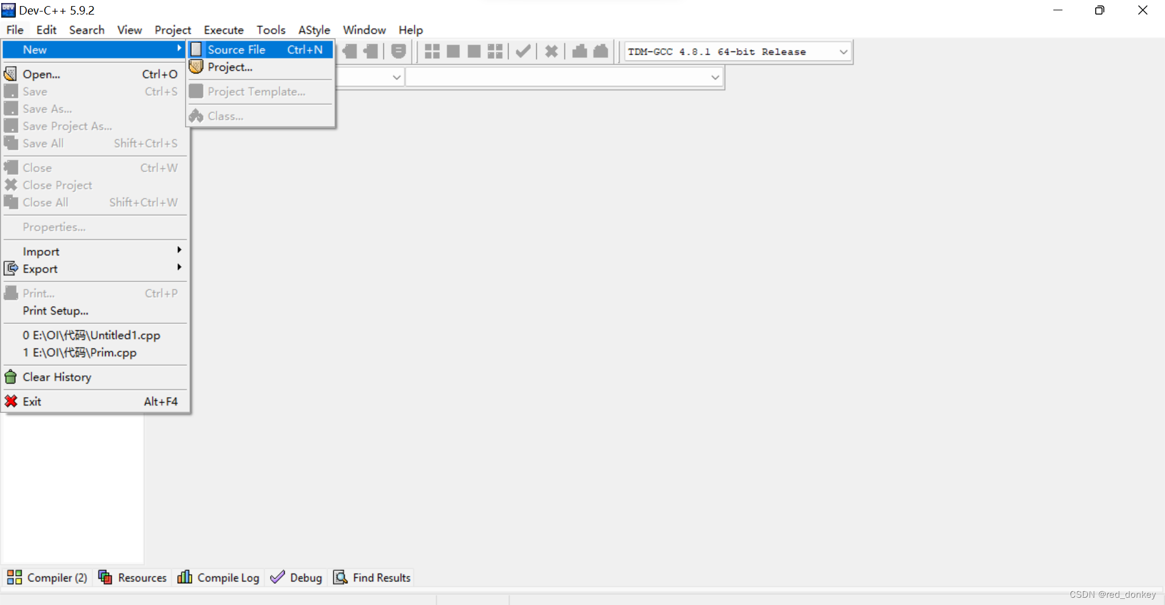Open the Help menu

tap(411, 30)
